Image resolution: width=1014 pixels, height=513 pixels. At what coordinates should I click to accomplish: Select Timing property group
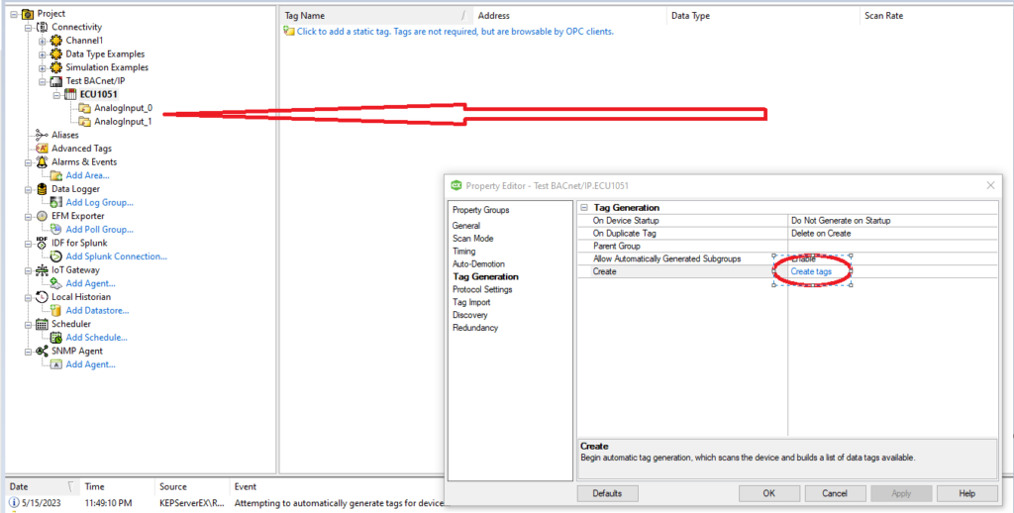(x=463, y=251)
